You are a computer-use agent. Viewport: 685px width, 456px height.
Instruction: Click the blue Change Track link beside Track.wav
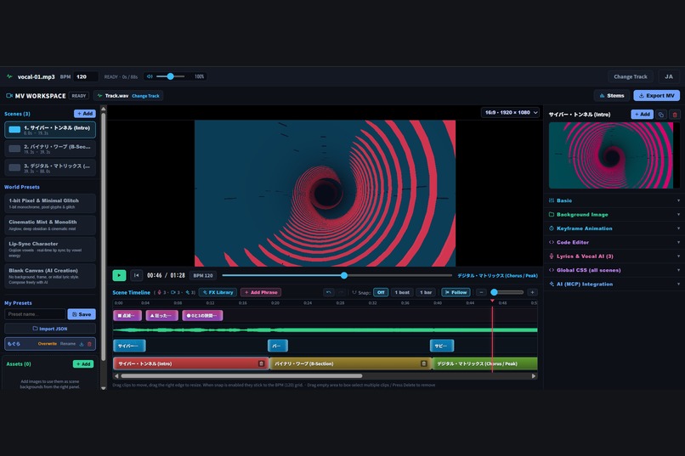(145, 96)
